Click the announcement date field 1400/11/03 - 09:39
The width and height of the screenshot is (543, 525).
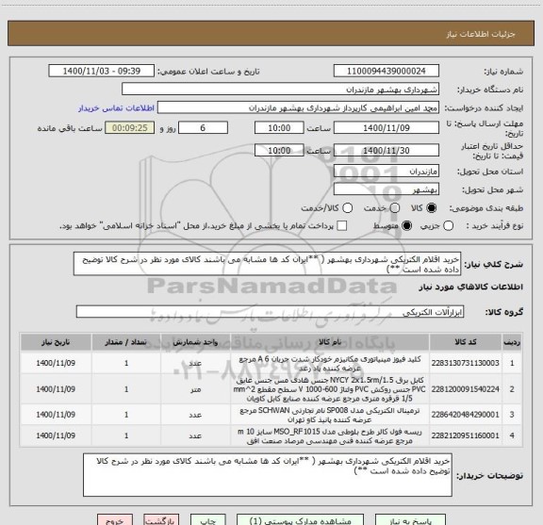coord(102,71)
